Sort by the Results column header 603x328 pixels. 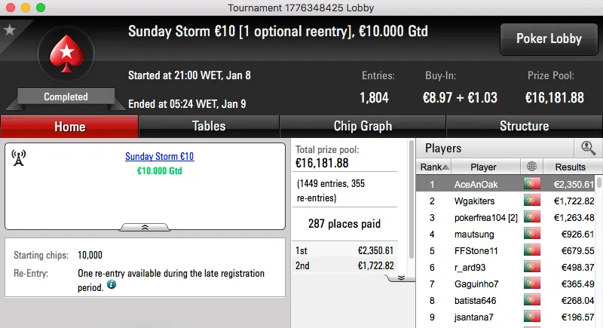coord(570,167)
